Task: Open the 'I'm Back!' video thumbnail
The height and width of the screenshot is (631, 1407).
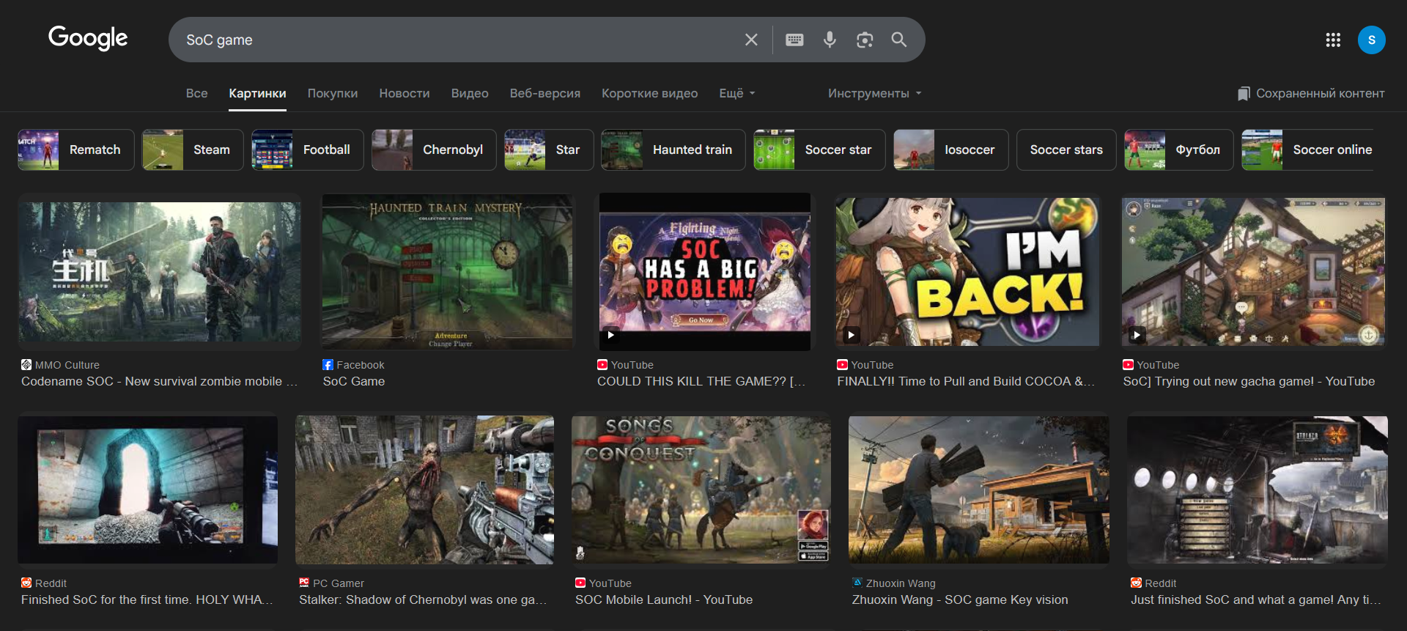Action: click(967, 272)
